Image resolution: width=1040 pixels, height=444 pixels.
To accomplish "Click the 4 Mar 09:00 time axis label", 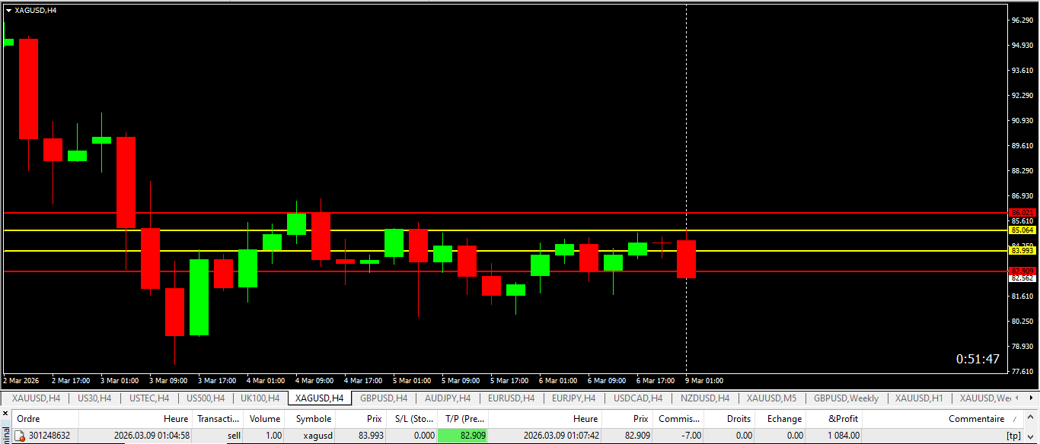I will coord(314,380).
